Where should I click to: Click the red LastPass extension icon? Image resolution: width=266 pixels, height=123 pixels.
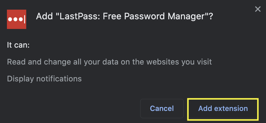[17, 19]
